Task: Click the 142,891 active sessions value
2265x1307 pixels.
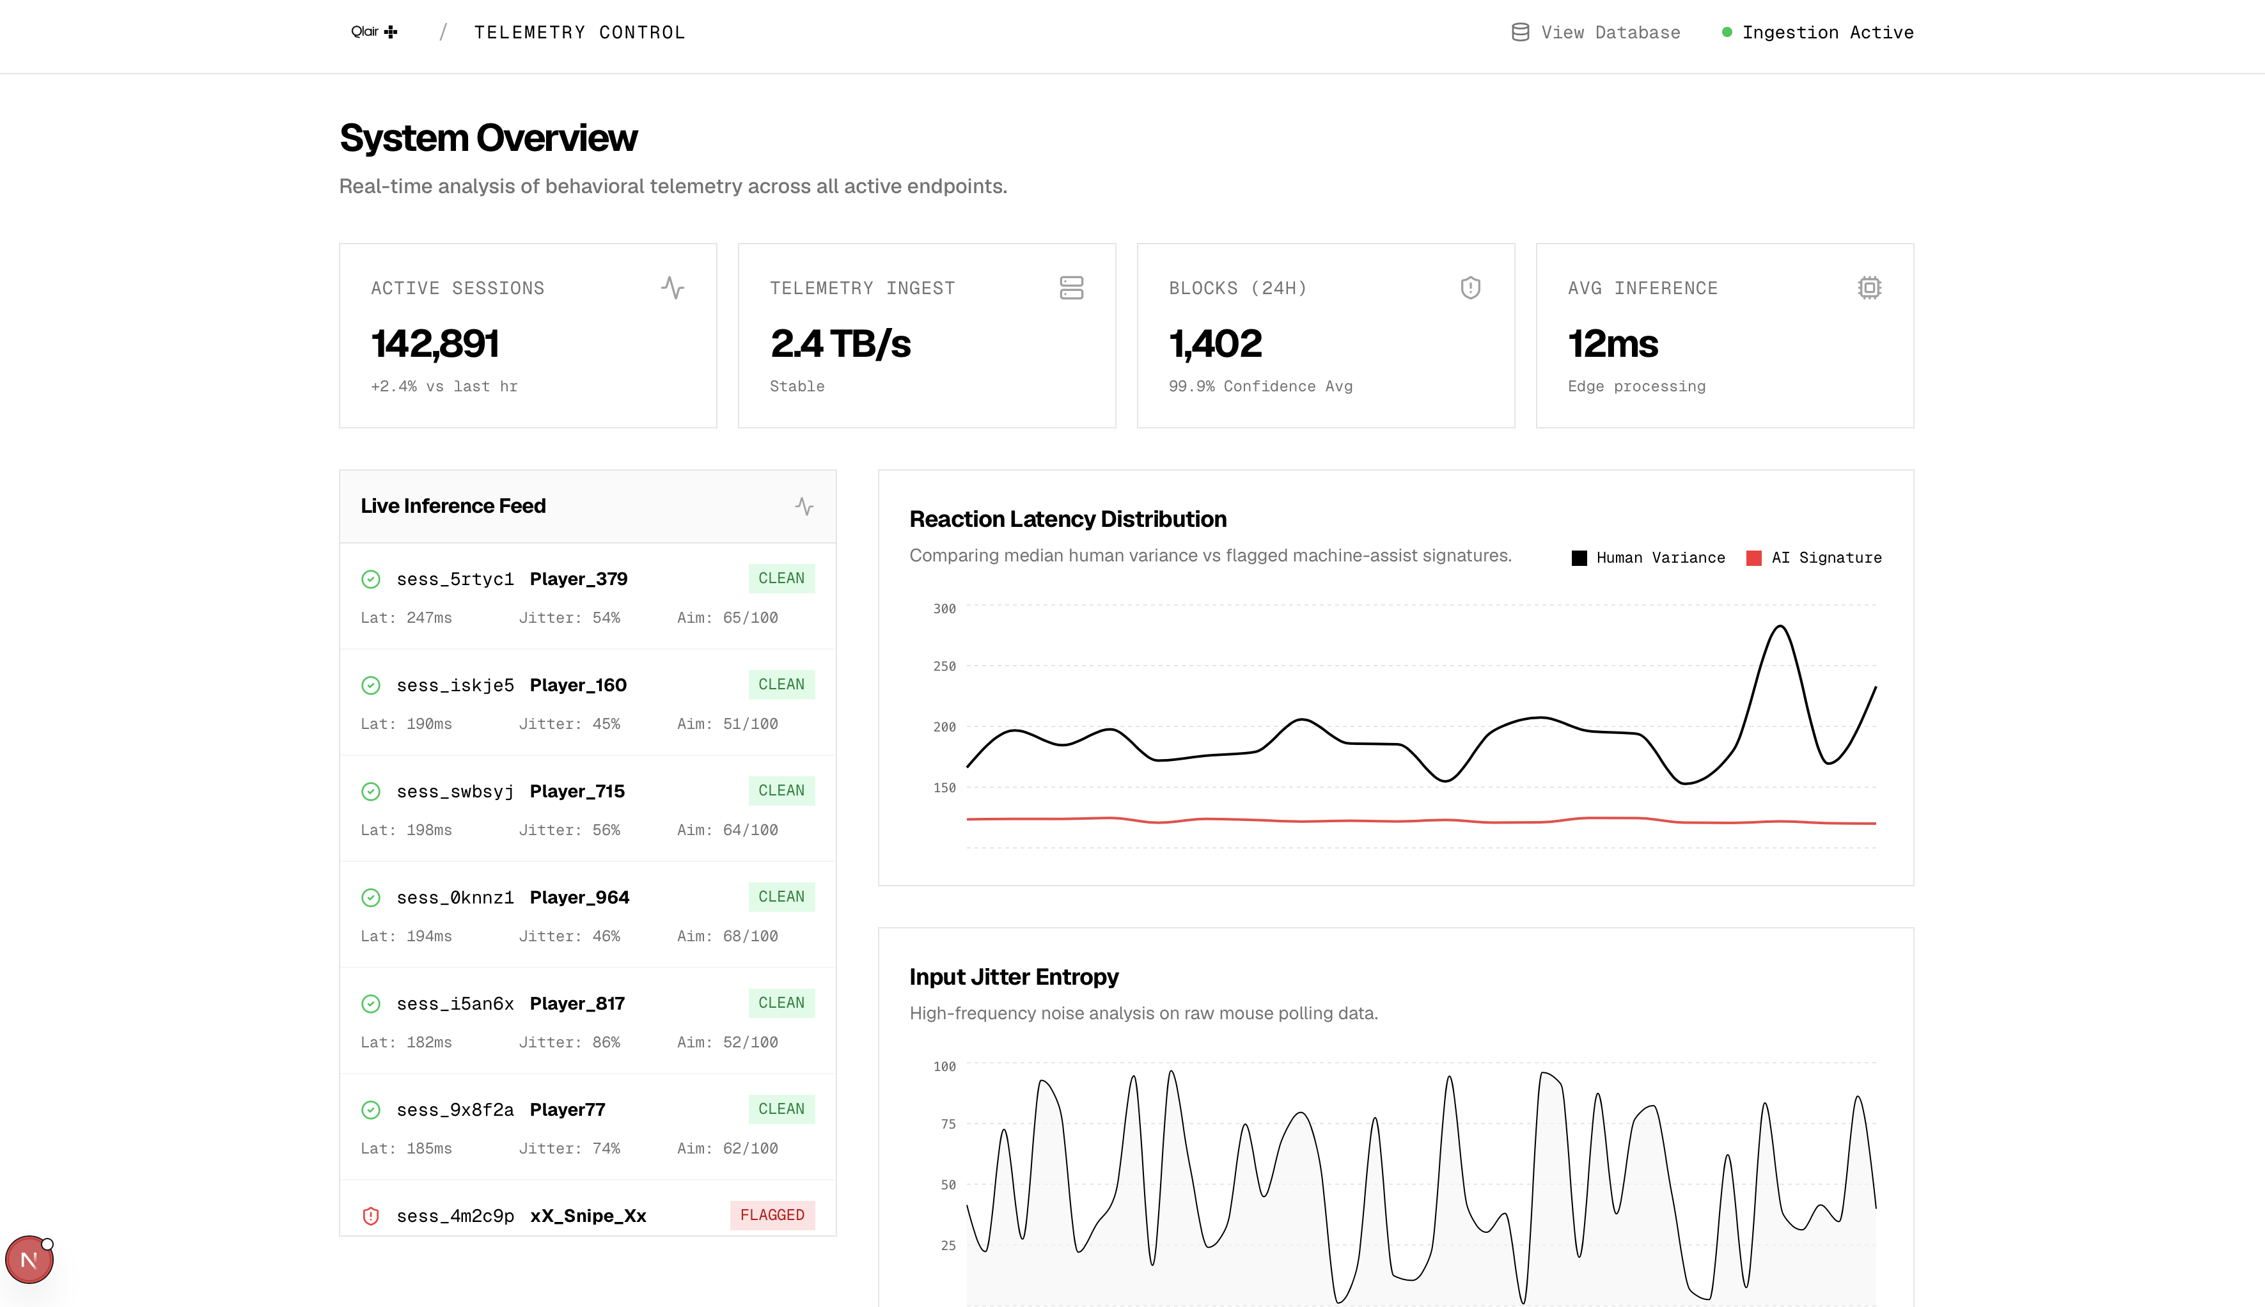Action: pyautogui.click(x=434, y=344)
